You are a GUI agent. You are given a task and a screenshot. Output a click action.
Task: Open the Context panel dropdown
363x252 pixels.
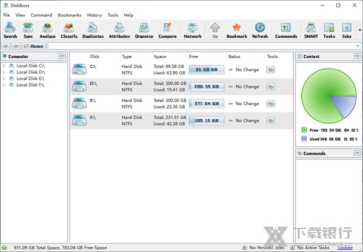(357, 56)
